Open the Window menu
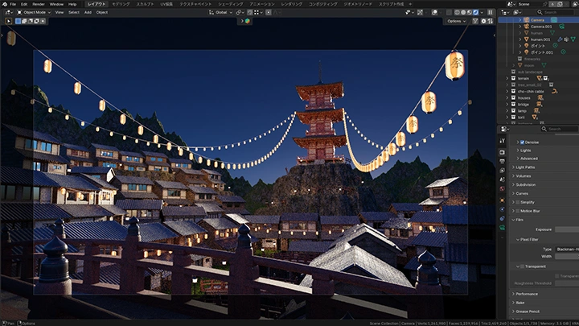This screenshot has height=326, width=579. 56,4
